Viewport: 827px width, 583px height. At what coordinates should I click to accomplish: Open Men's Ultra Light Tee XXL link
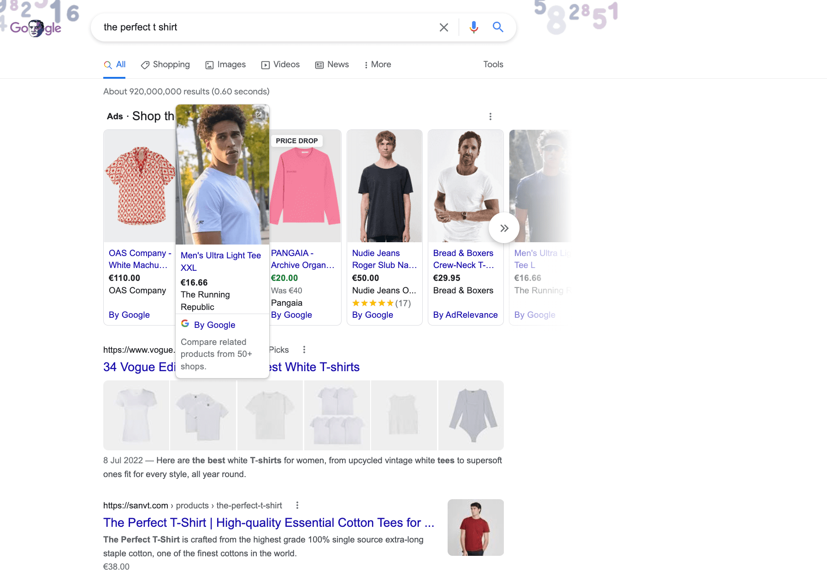[221, 262]
